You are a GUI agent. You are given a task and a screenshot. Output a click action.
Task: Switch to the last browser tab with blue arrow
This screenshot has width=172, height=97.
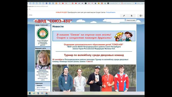(139, 4)
